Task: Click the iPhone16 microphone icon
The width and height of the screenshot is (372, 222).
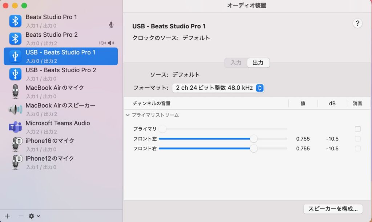Action: [15, 145]
